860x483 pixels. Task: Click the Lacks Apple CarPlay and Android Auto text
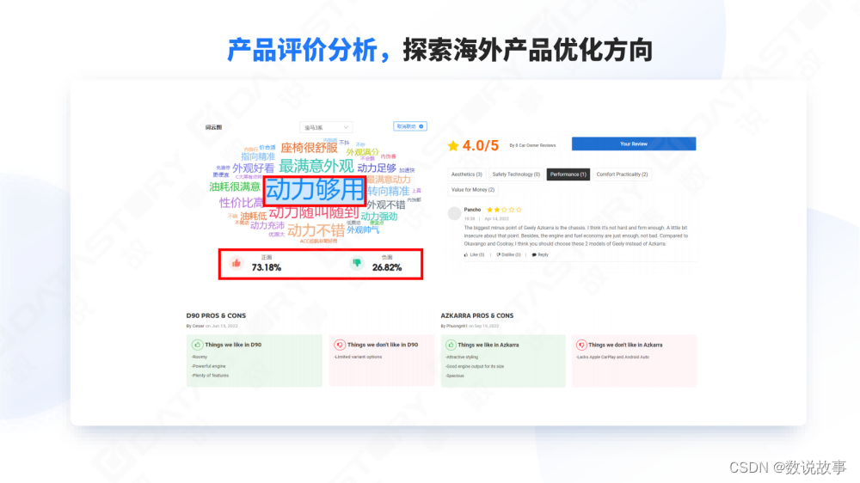point(612,357)
